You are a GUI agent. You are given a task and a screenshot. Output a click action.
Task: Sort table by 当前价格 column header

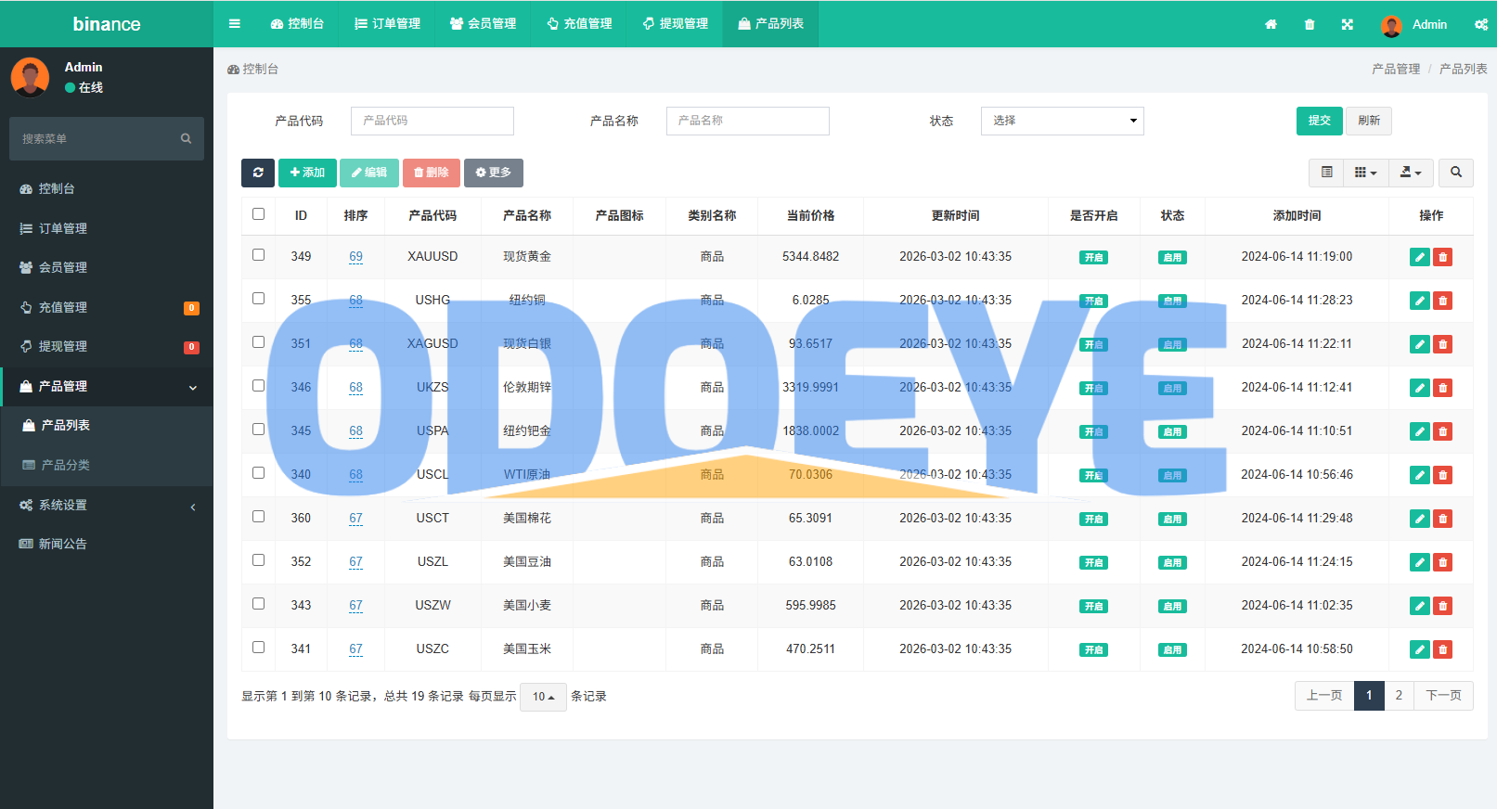(811, 216)
